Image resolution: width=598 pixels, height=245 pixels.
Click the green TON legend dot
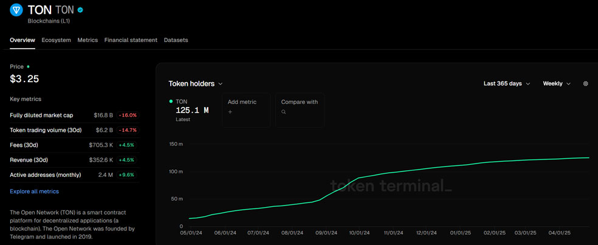click(171, 102)
